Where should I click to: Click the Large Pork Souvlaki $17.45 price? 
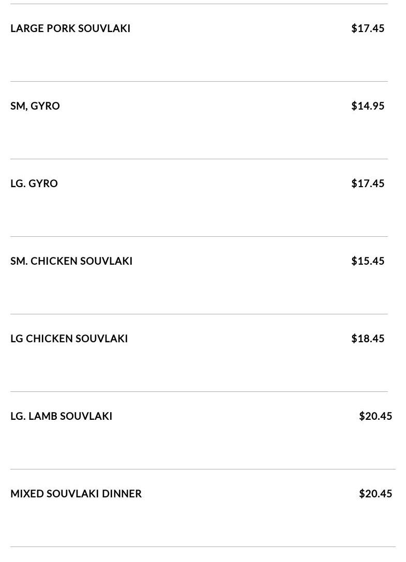(x=368, y=28)
